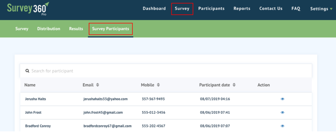Click the Search for participant field

tap(167, 71)
